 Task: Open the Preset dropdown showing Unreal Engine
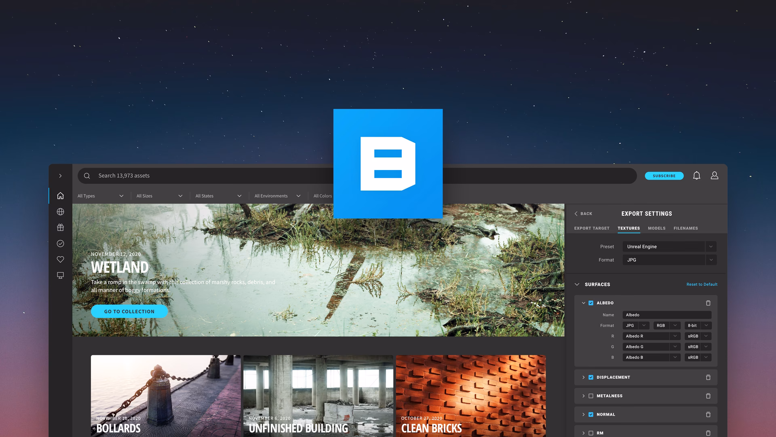tap(670, 247)
